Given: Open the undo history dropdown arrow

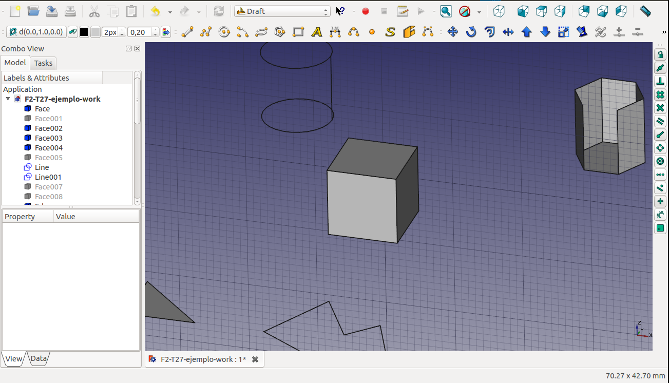Looking at the screenshot, I should [170, 11].
